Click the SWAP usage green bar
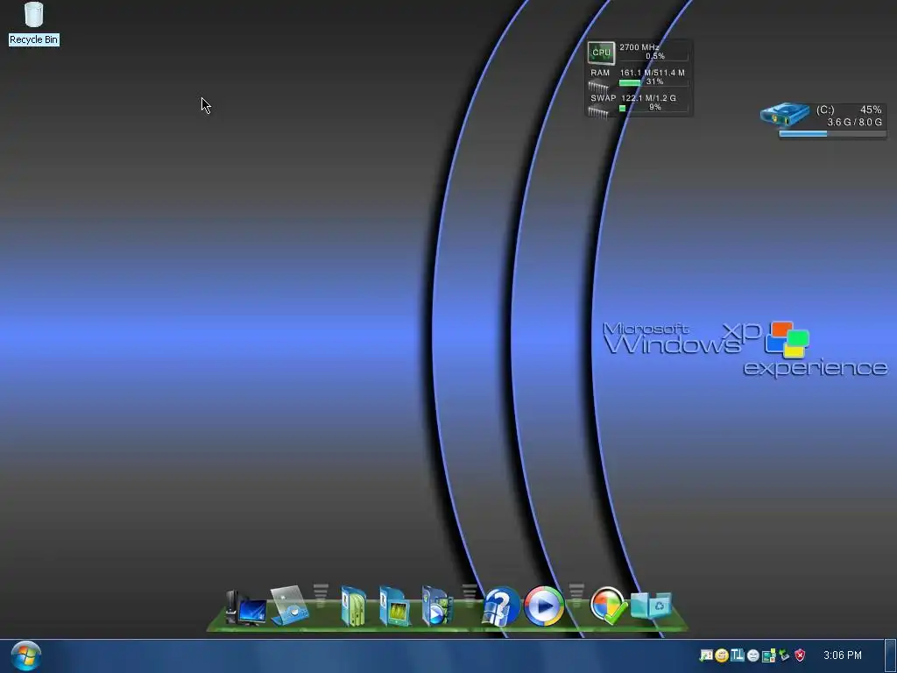The height and width of the screenshot is (673, 897). pyautogui.click(x=623, y=108)
